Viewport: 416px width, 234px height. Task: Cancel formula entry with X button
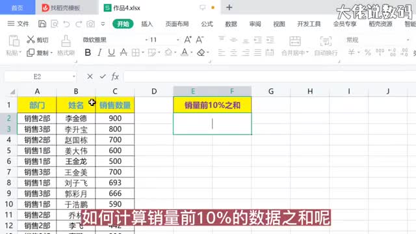pyautogui.click(x=90, y=77)
